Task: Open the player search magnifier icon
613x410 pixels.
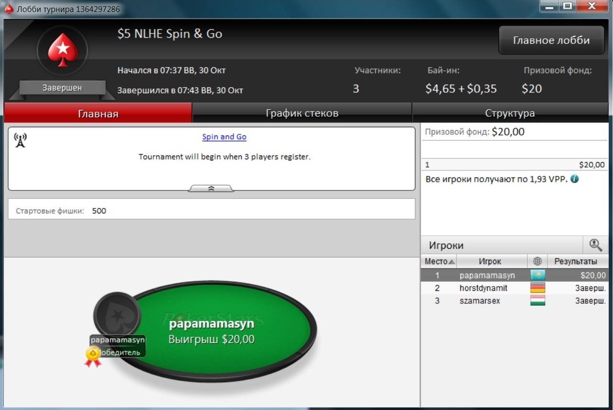Action: (595, 245)
